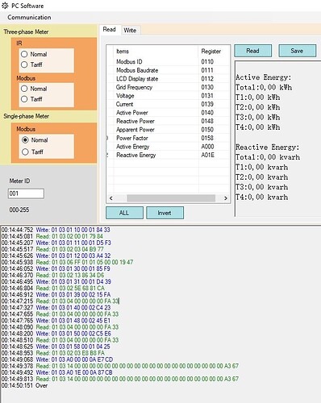
Task: Select the Modbus Baudrate row
Action: point(169,70)
